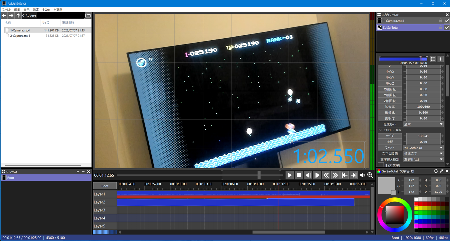Click the Z軸回転 parameter button

tap(390, 101)
